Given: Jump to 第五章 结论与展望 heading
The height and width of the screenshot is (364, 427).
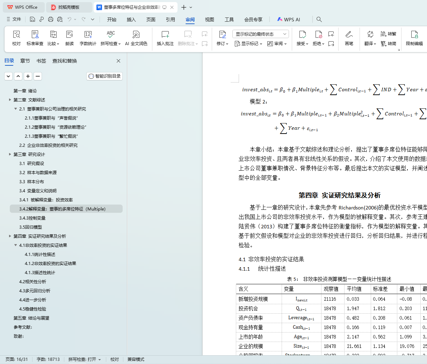Looking at the screenshot, I should pos(31,318).
